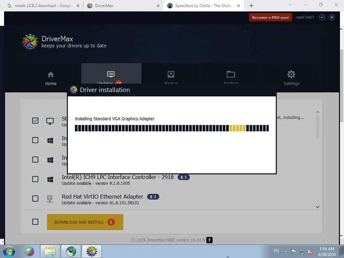Click download badge next to Intel ICH9 LPC Controller
344x258 pixels.
184,177
